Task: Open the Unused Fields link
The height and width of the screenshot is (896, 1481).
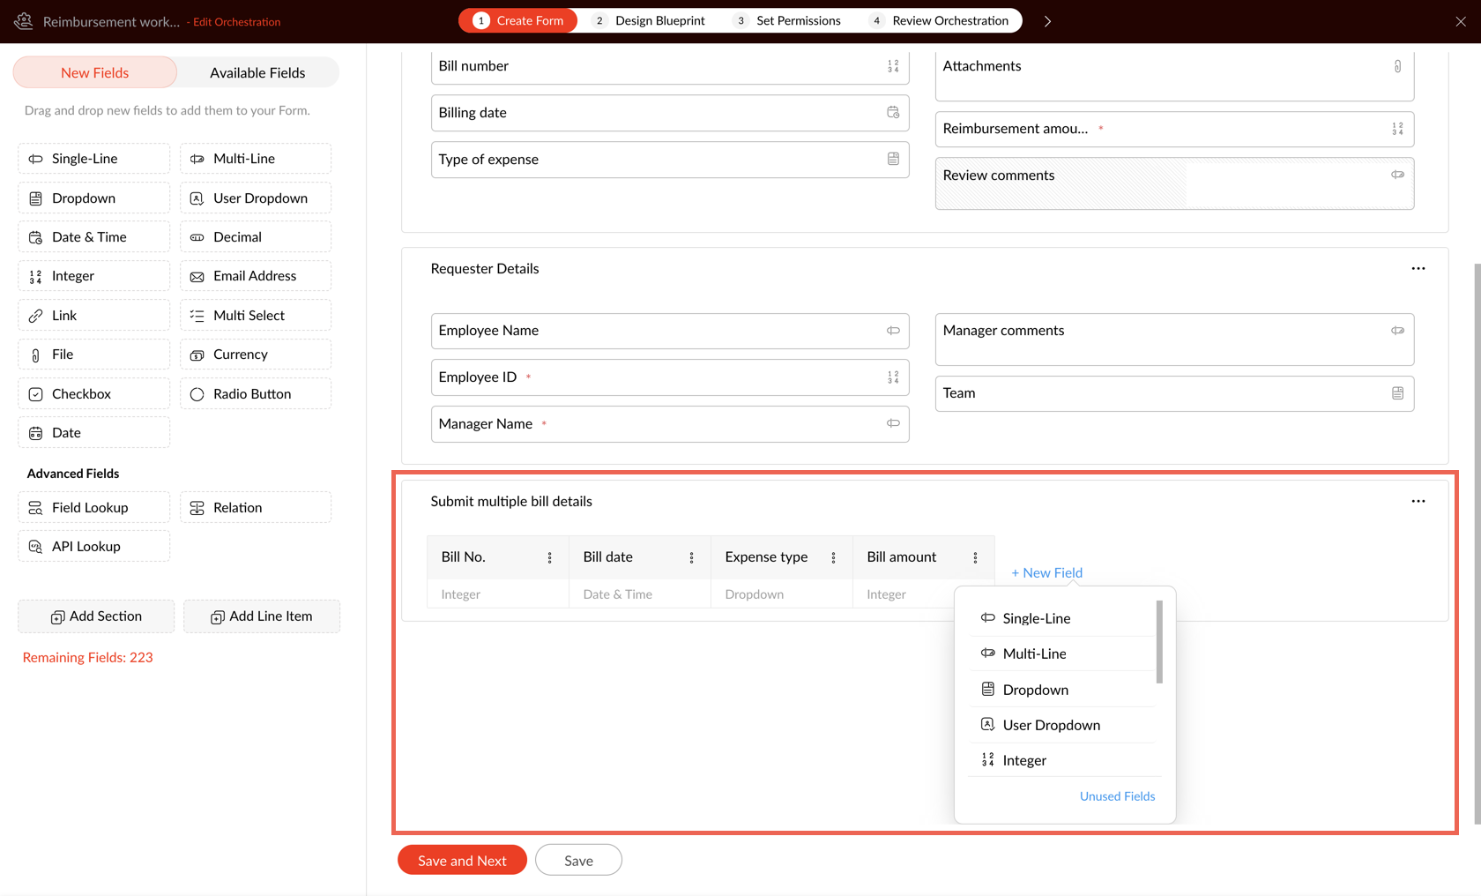Action: [x=1117, y=796]
